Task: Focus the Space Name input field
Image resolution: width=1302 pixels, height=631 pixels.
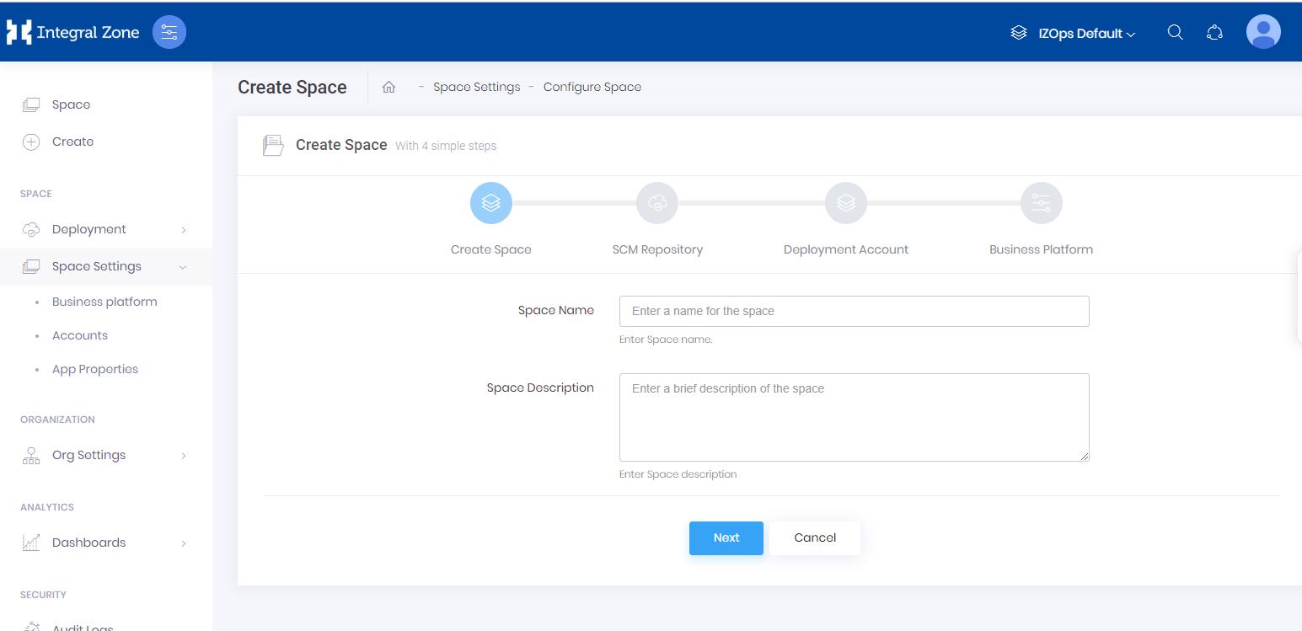Action: pyautogui.click(x=855, y=311)
